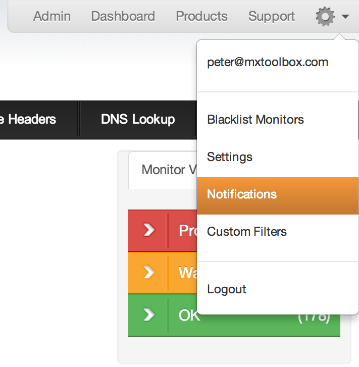Image resolution: width=359 pixels, height=367 pixels.
Task: Choose Blacklist Monitors from the menu
Action: pos(255,120)
